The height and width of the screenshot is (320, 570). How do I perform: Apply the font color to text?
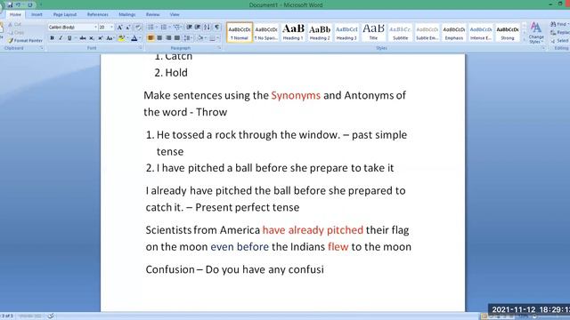pyautogui.click(x=134, y=38)
